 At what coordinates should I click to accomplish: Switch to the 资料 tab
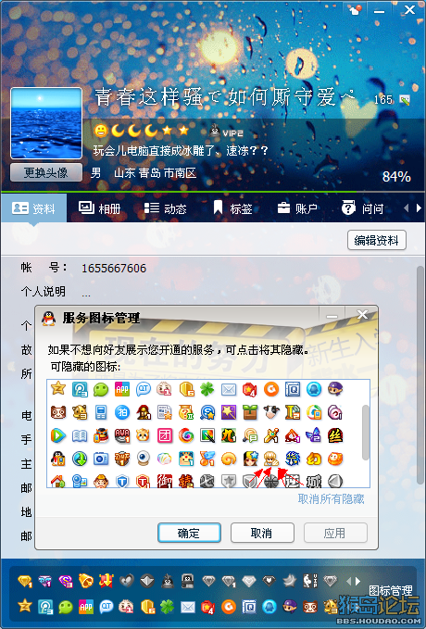point(33,208)
